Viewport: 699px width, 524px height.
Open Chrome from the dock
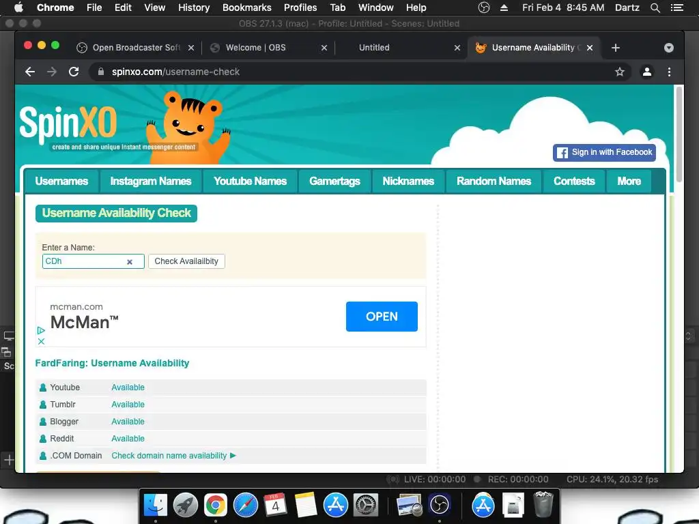tap(215, 506)
